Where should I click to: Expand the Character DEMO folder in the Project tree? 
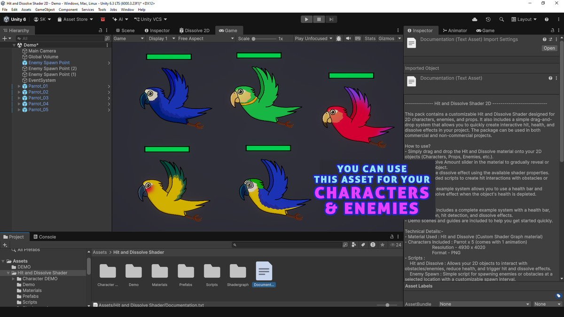(x=14, y=278)
